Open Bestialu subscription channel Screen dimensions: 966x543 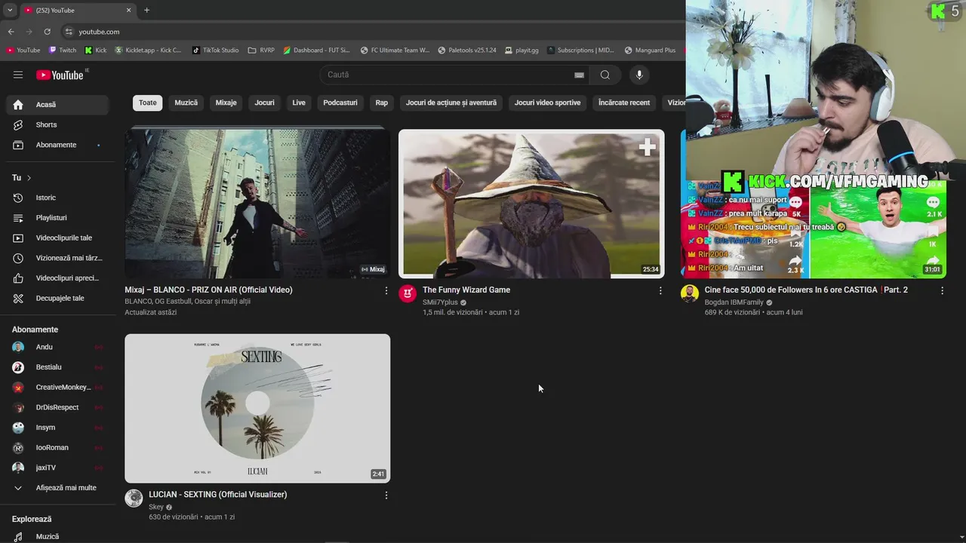point(57,367)
